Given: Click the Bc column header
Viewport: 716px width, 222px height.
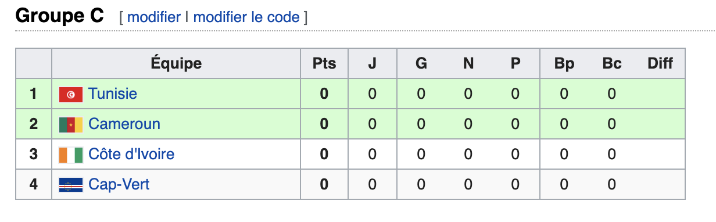Looking at the screenshot, I should 612,63.
